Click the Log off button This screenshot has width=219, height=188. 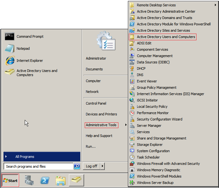92,166
